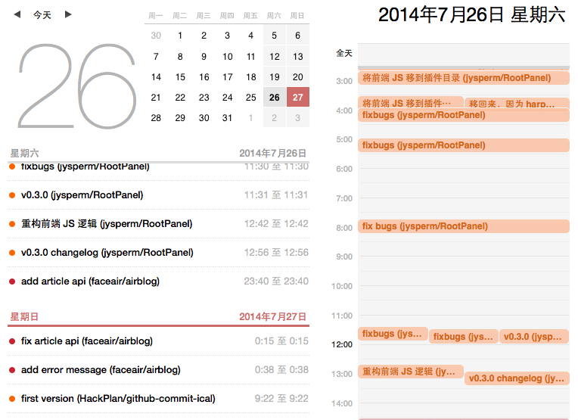The height and width of the screenshot is (420, 578).
Task: Click the 星期日 section header in list
Action: 25,316
